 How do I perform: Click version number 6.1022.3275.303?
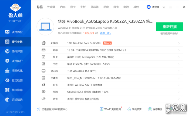pos(15,112)
